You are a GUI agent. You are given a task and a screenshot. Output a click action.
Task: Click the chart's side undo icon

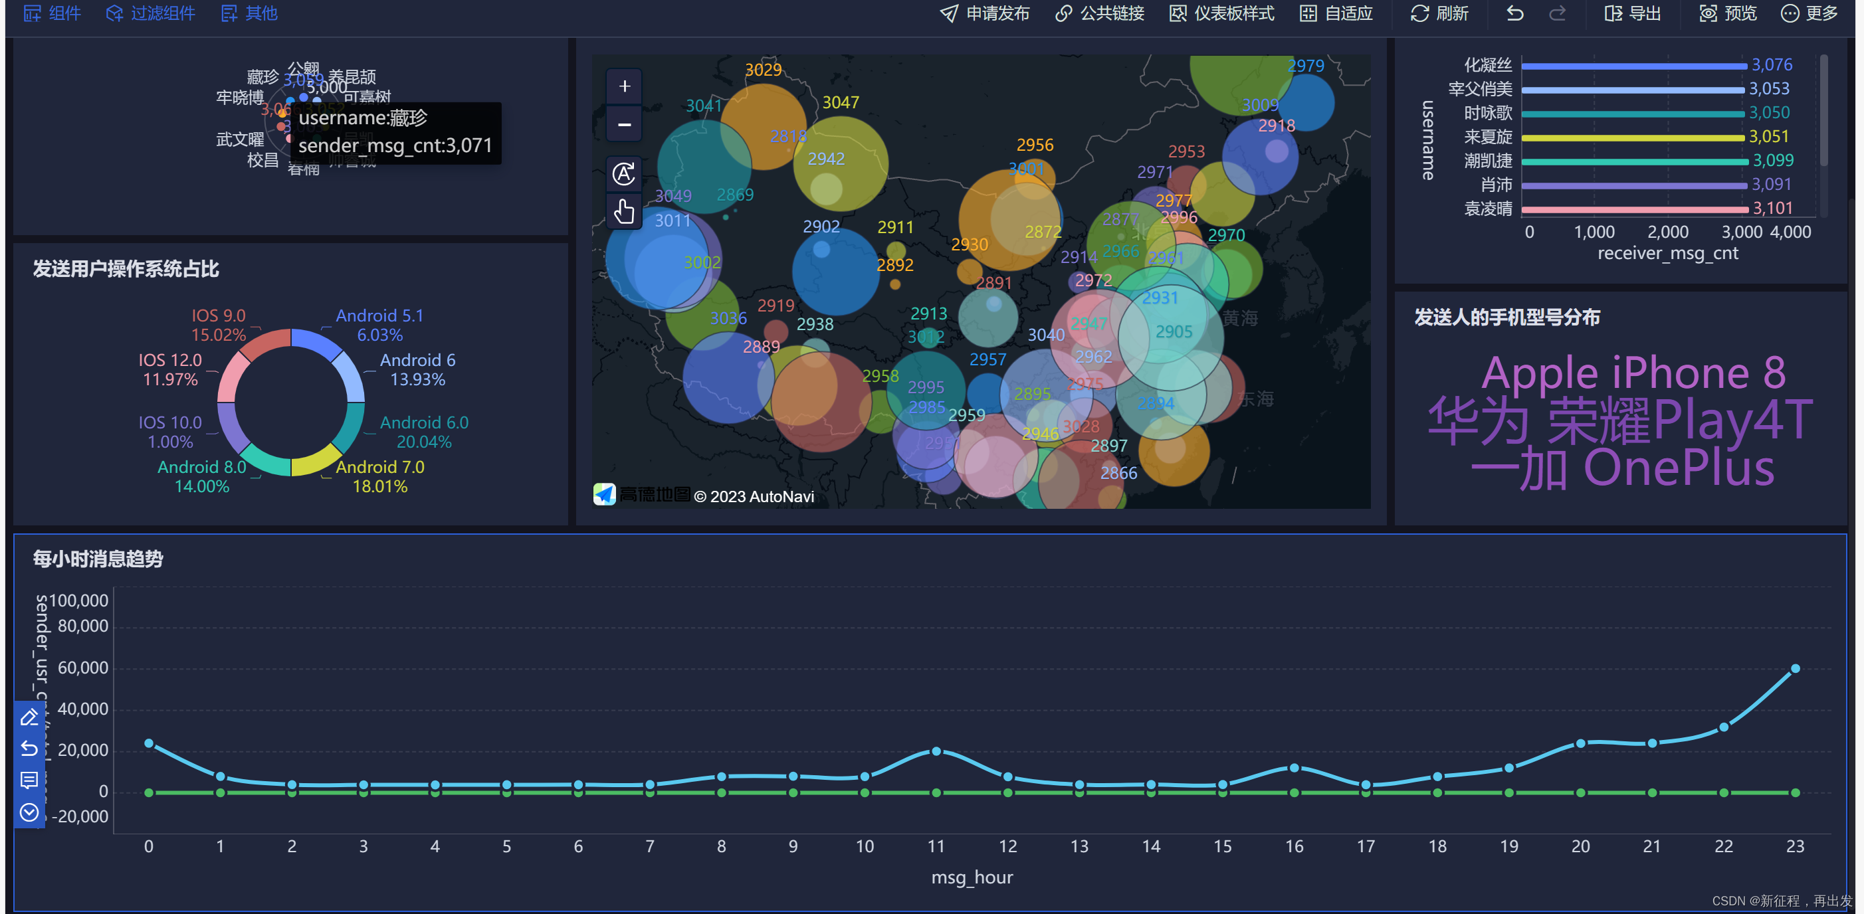point(29,749)
